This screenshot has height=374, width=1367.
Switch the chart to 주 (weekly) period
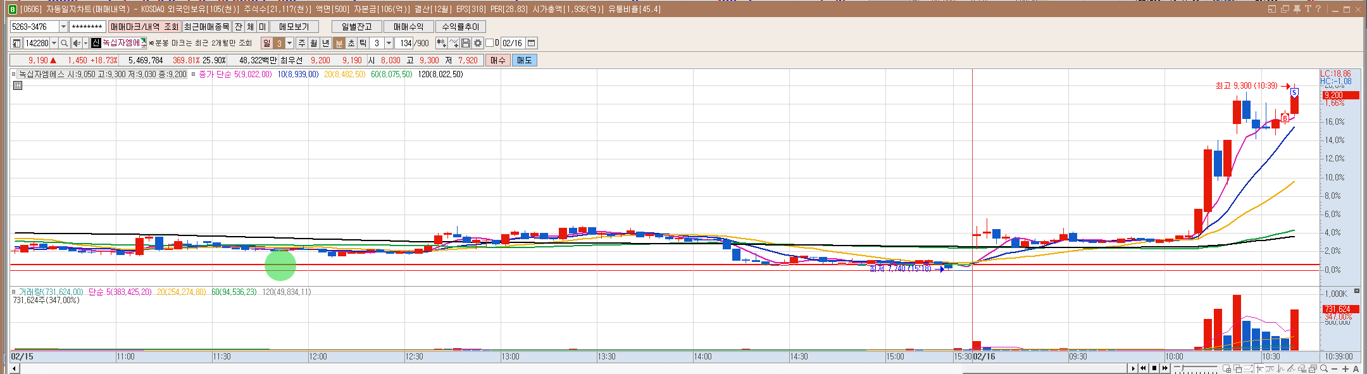tap(301, 43)
